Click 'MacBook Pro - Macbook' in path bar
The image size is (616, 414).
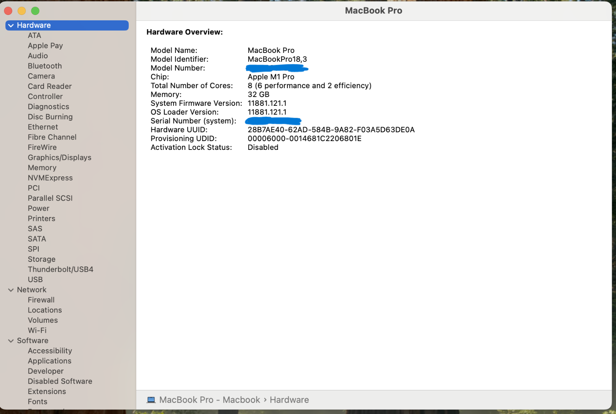tap(210, 400)
